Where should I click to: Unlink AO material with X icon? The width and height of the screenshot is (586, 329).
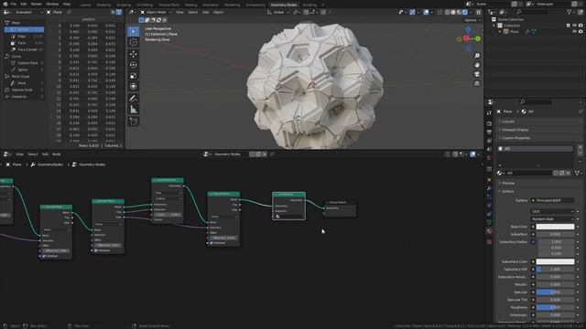click(568, 173)
